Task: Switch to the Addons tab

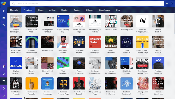Action: click(x=52, y=10)
